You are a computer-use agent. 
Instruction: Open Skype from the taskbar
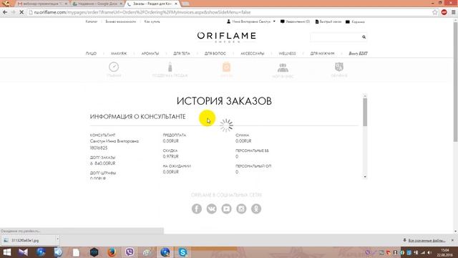183,252
